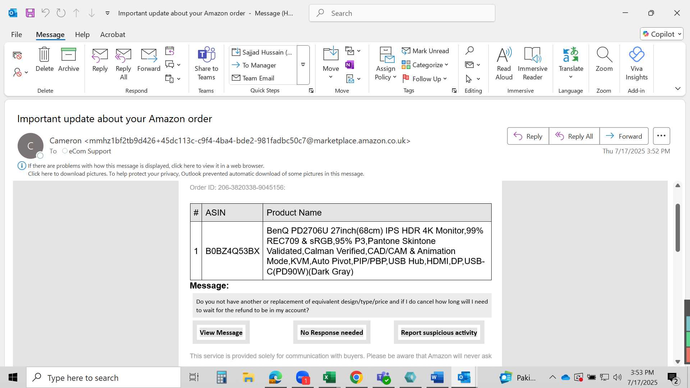This screenshot has width=690, height=388.
Task: Run Team Email quick step
Action: pos(263,78)
